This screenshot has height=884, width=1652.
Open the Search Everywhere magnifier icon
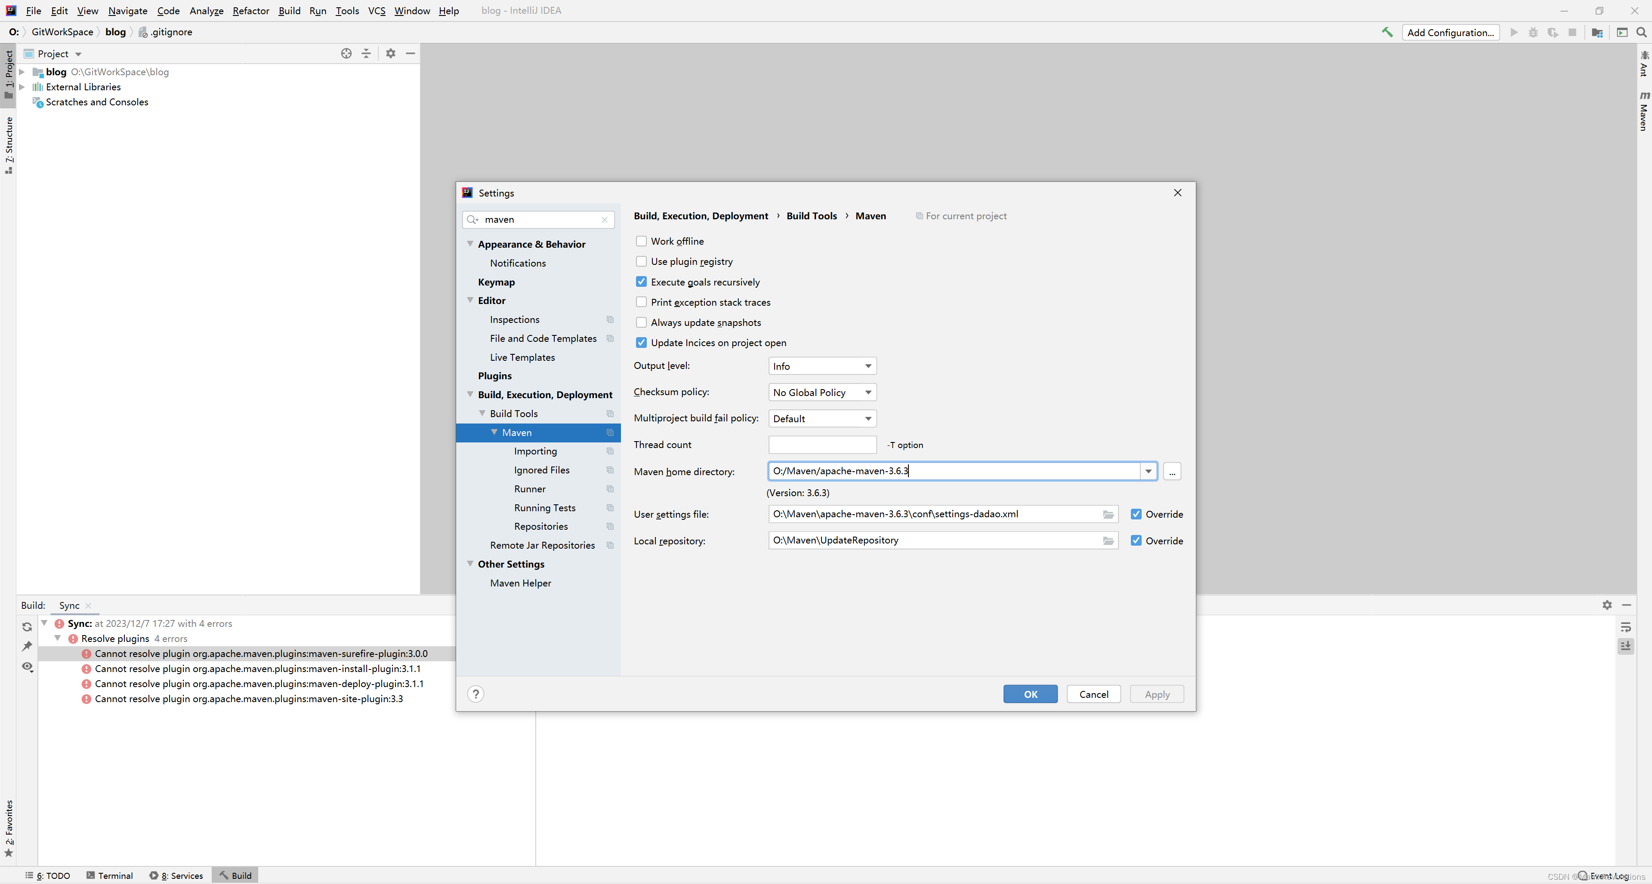coord(1641,32)
